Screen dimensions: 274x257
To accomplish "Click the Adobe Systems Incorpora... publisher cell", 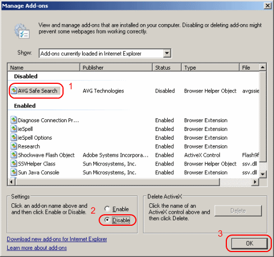I will [116, 155].
